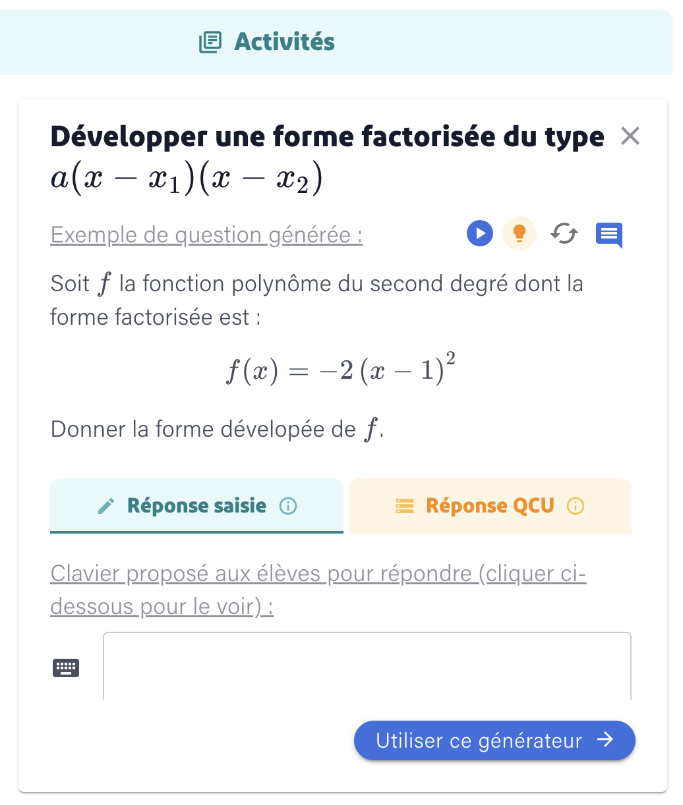Close the generator dialog with the X
The width and height of the screenshot is (683, 805).
click(x=630, y=136)
